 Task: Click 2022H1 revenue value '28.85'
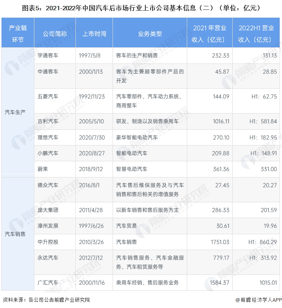(x=270, y=72)
